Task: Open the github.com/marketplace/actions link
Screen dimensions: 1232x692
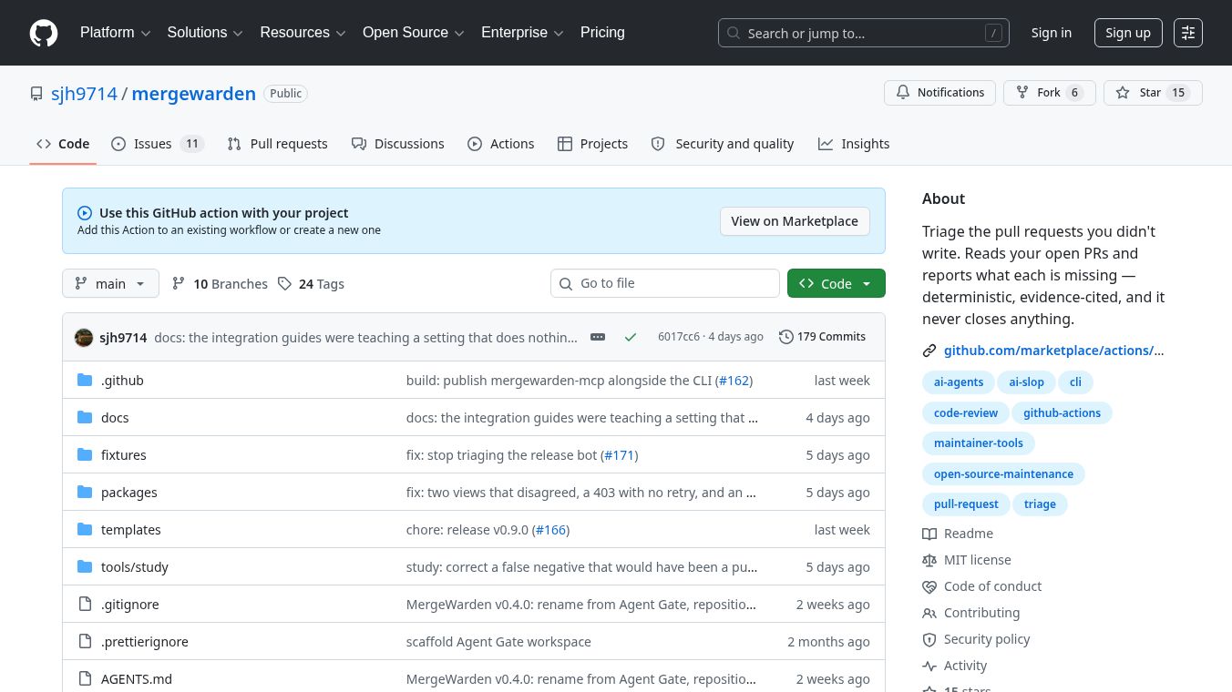Action: pyautogui.click(x=1054, y=351)
